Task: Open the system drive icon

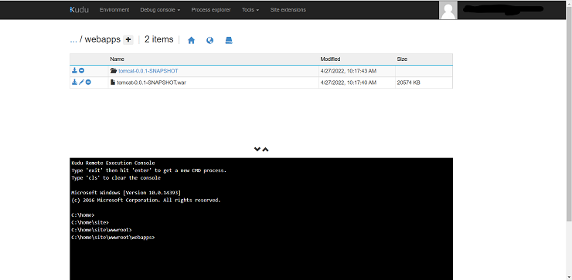Action: 229,40
